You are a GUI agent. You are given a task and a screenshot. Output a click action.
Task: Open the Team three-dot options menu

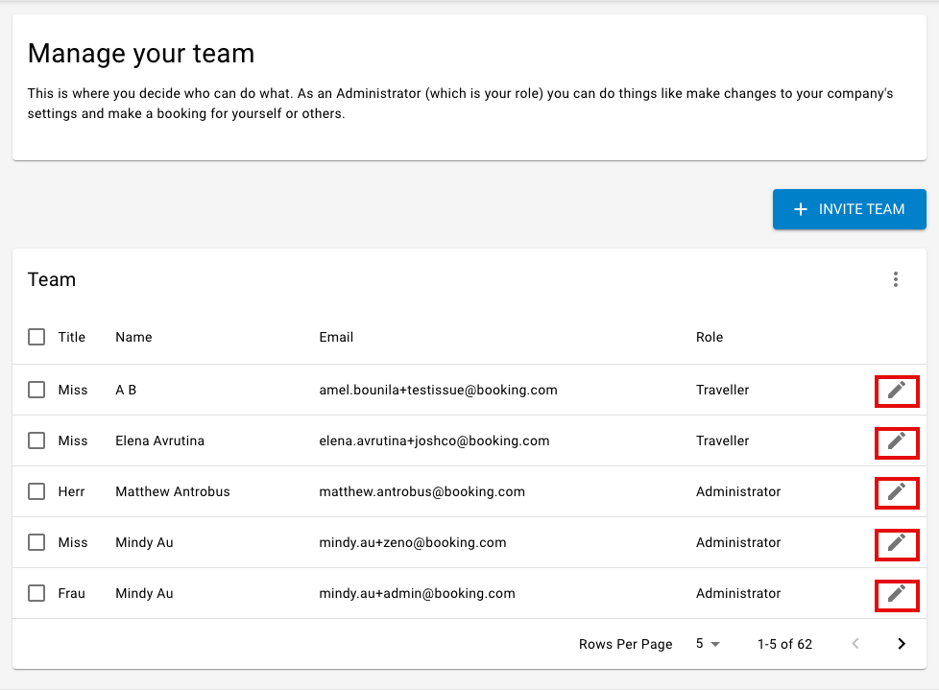895,279
